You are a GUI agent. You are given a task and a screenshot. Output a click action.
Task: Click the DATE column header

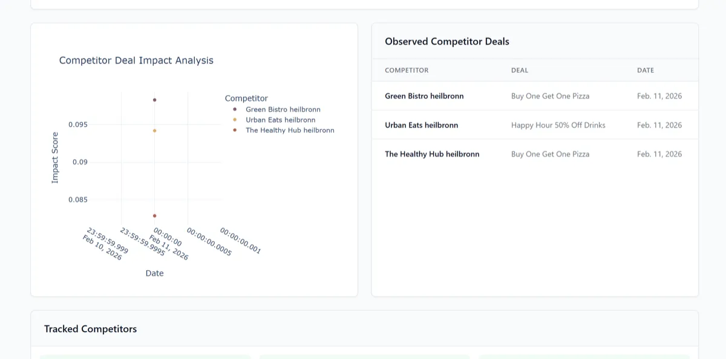click(646, 70)
